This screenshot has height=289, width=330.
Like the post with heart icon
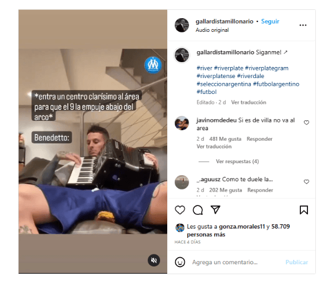pos(180,210)
